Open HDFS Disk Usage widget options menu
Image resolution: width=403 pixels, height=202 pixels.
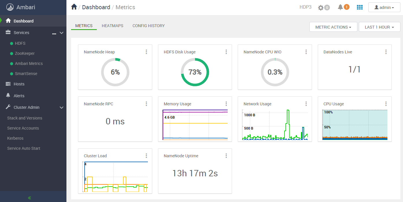click(226, 52)
